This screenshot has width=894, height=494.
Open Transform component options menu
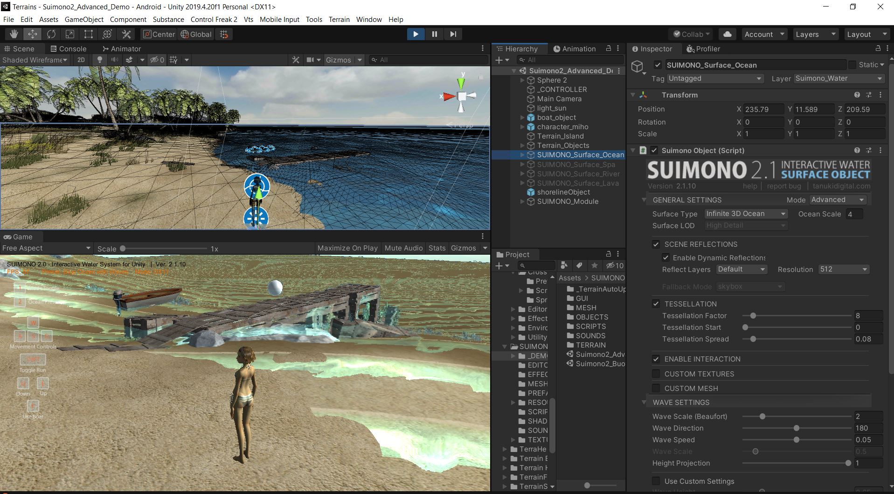[x=880, y=95]
